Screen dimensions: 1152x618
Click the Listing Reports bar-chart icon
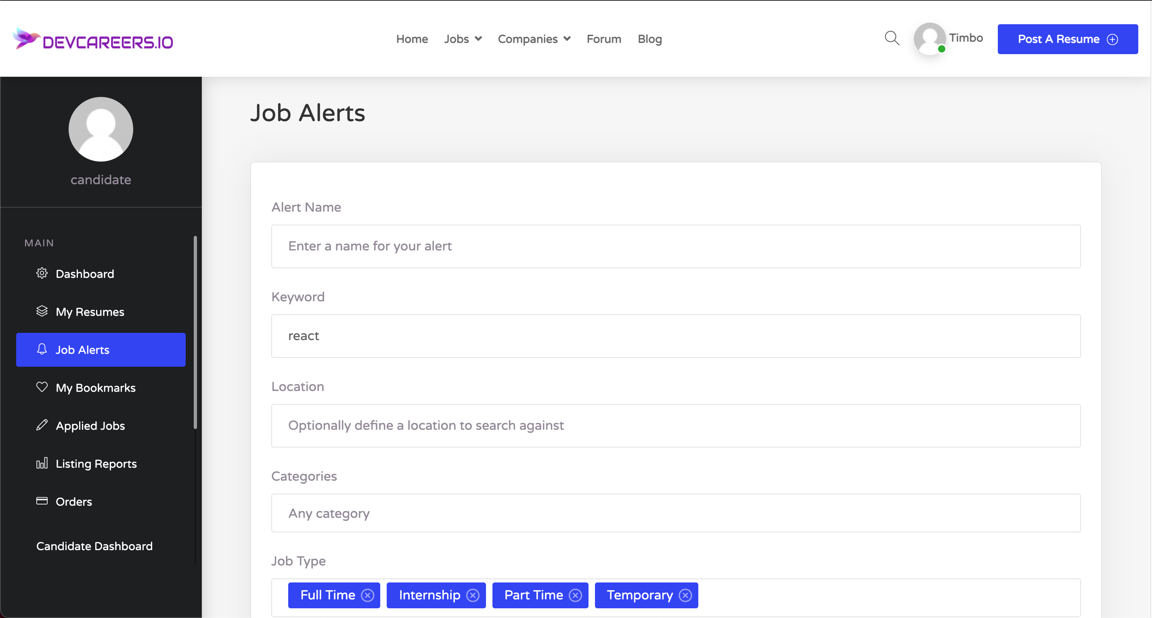pyautogui.click(x=42, y=463)
